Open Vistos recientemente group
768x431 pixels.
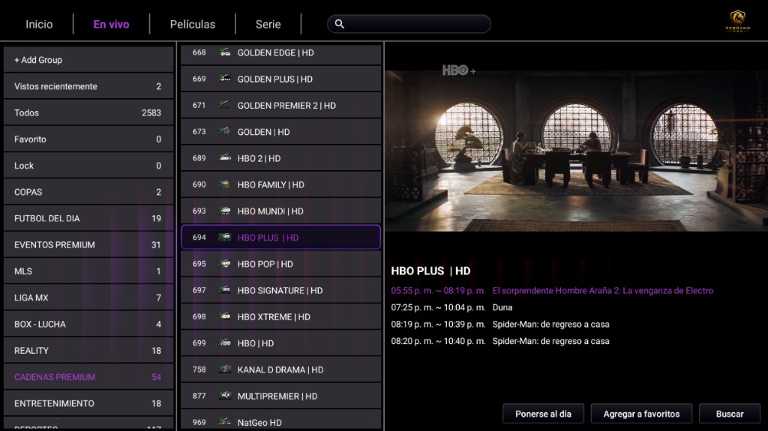pyautogui.click(x=88, y=86)
